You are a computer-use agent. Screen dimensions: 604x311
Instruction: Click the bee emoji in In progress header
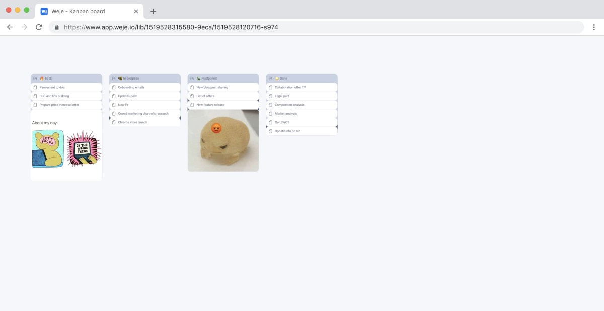coord(120,79)
